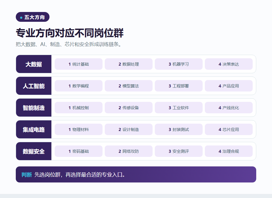272x198 pixels.
Task: Click the text 先选岗位群，再选择最合适的专业入口
Action: coord(80,175)
